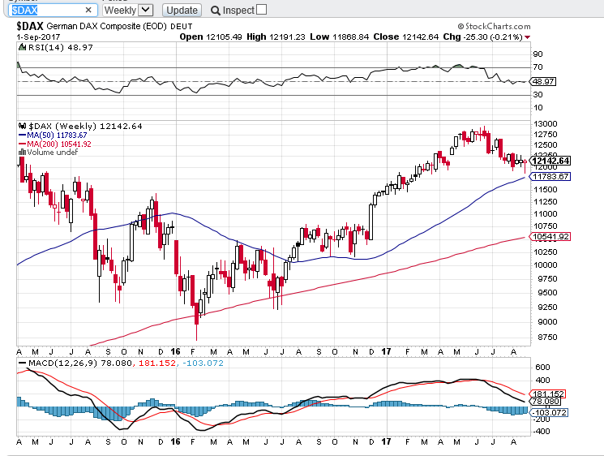Image resolution: width=604 pixels, height=456 pixels.
Task: Click the RSI(14) 48.97 label
Action: (57, 47)
